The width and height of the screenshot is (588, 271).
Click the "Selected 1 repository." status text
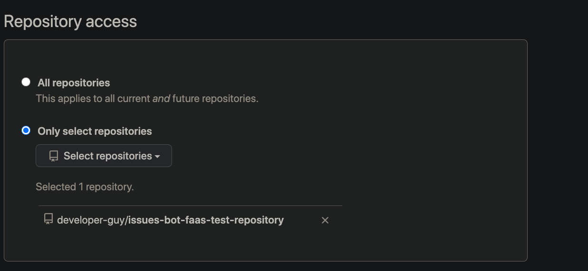point(85,187)
